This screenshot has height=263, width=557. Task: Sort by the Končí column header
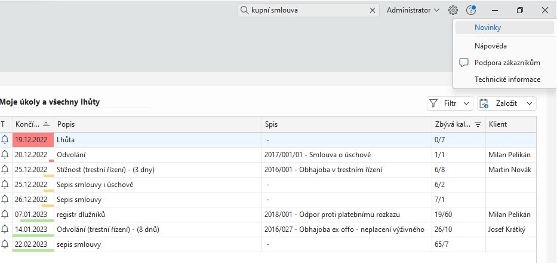(x=27, y=124)
